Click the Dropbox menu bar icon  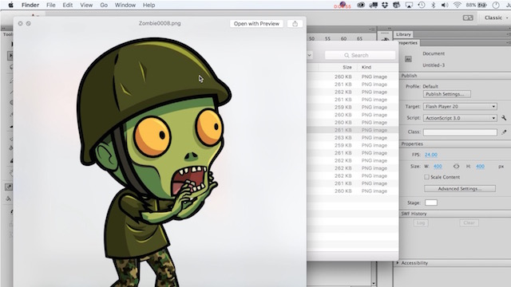385,5
